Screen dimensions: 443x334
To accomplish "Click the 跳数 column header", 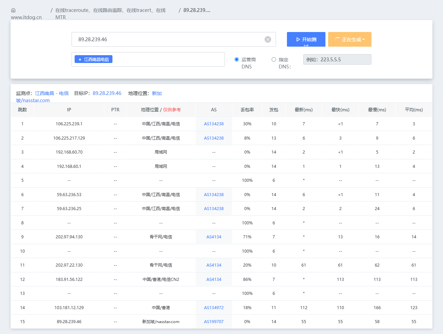I will pyautogui.click(x=22, y=110).
